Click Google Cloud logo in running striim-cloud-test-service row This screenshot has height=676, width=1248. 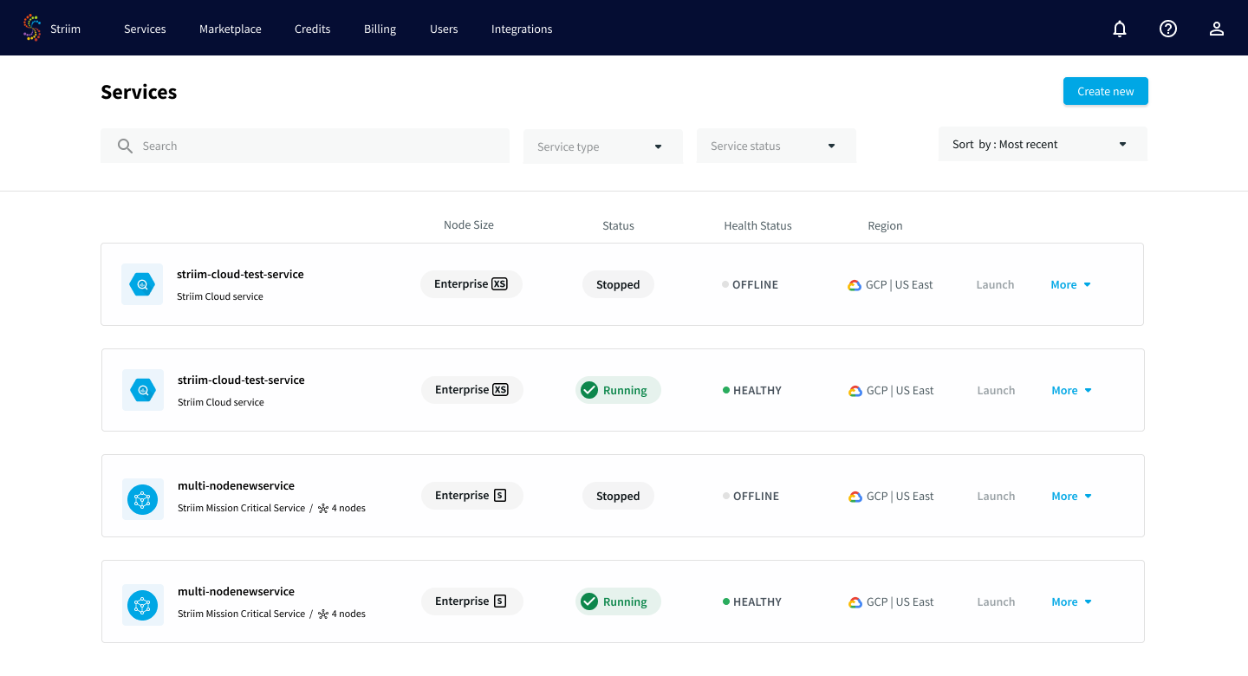click(855, 391)
